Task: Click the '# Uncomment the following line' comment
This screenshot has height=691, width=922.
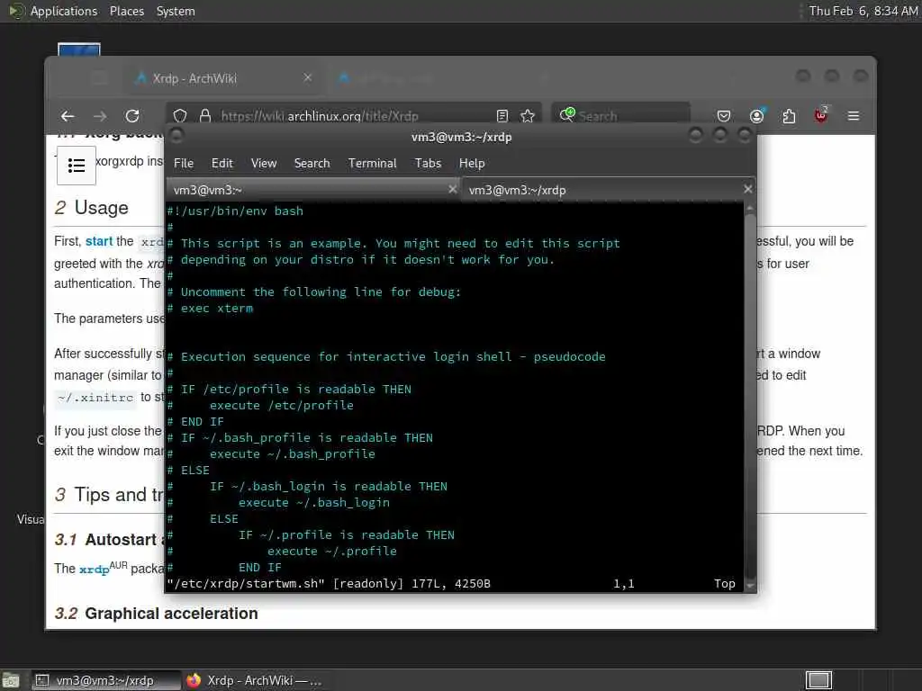Action: tap(314, 292)
